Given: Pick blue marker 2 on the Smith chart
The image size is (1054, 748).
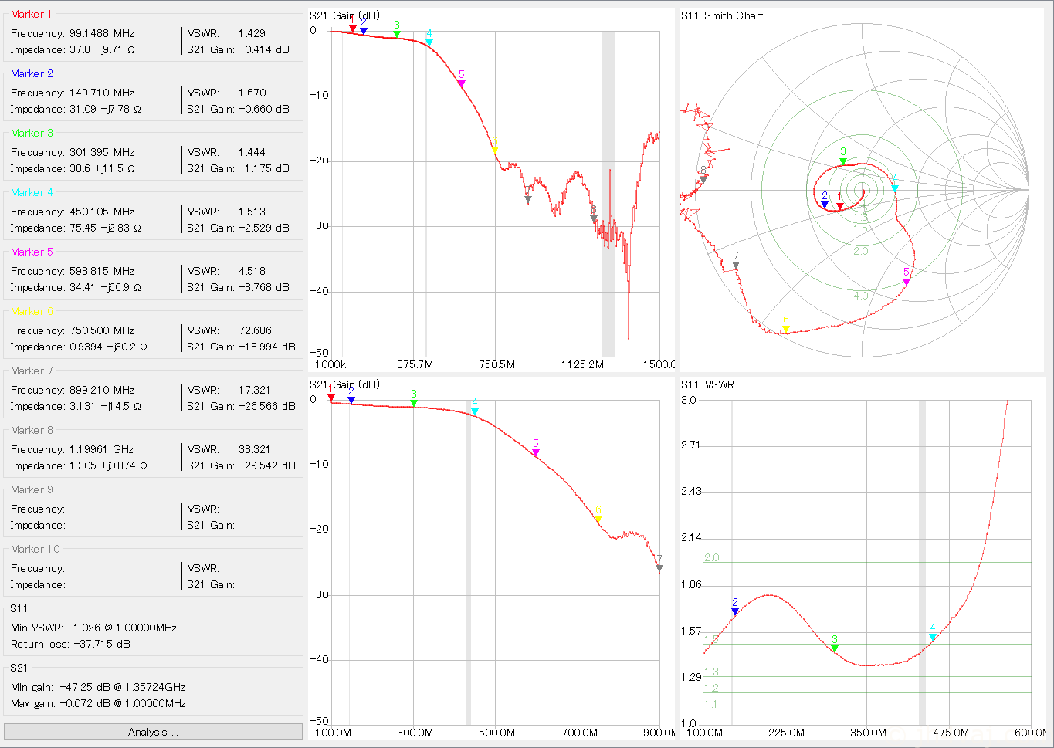Looking at the screenshot, I should [x=825, y=205].
